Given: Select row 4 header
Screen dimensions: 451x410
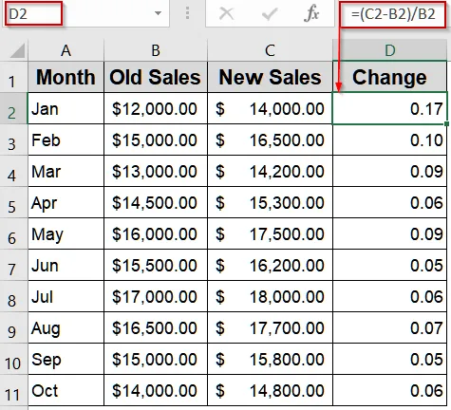Looking at the screenshot, I should (13, 171).
